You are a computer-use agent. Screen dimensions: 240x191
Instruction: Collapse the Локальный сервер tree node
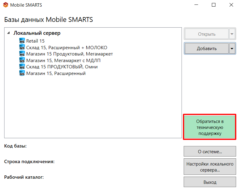(9, 33)
